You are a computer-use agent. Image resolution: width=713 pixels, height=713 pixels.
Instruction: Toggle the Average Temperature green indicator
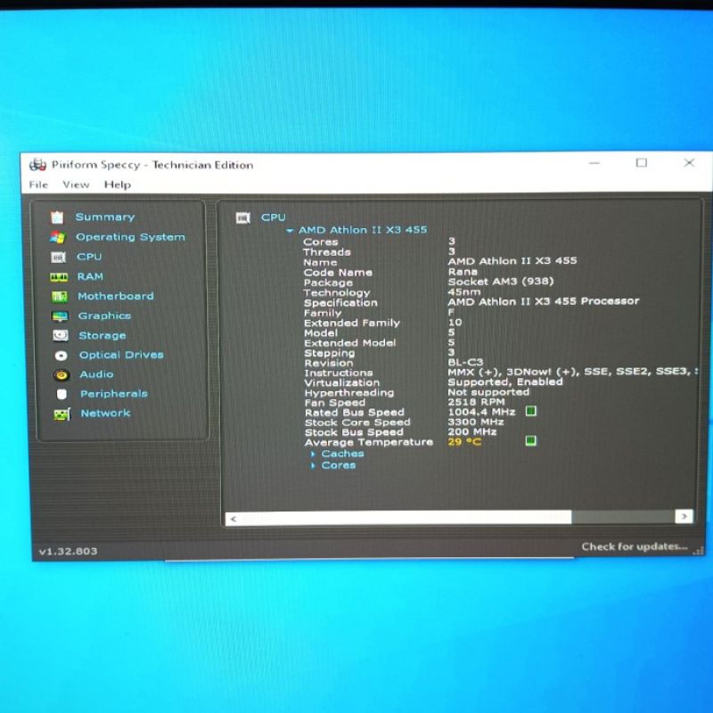coord(530,441)
